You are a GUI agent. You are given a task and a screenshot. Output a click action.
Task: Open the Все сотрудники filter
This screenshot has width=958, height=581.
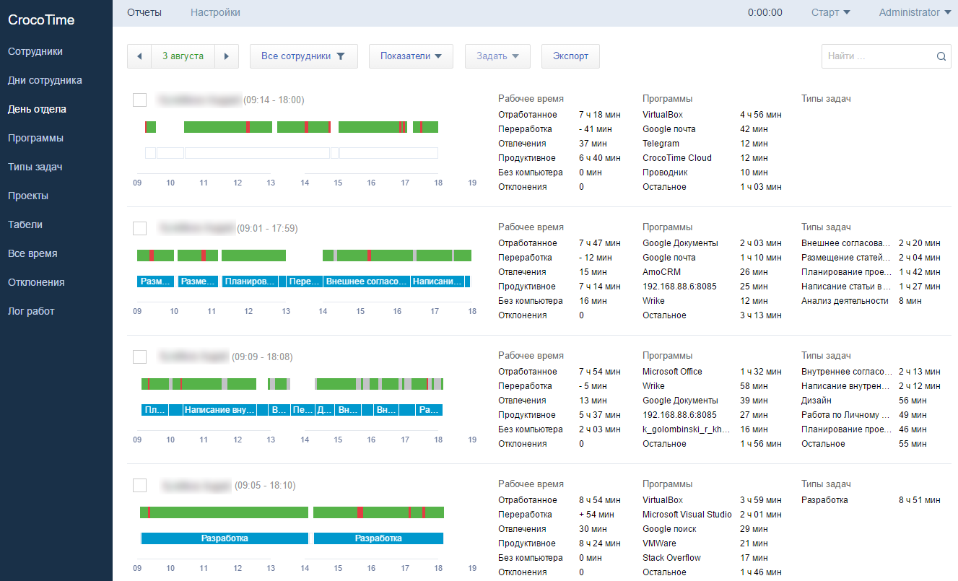pyautogui.click(x=304, y=56)
